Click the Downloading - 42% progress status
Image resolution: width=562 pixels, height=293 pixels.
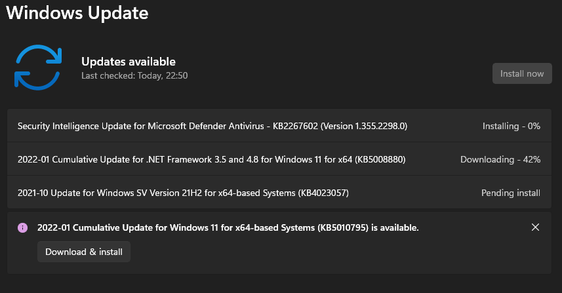[x=500, y=159]
